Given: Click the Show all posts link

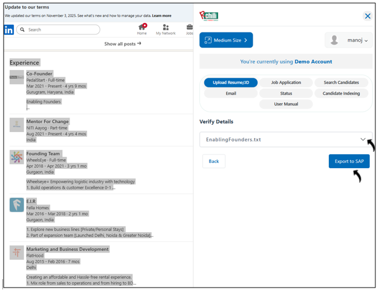Looking at the screenshot, I should coord(123,43).
